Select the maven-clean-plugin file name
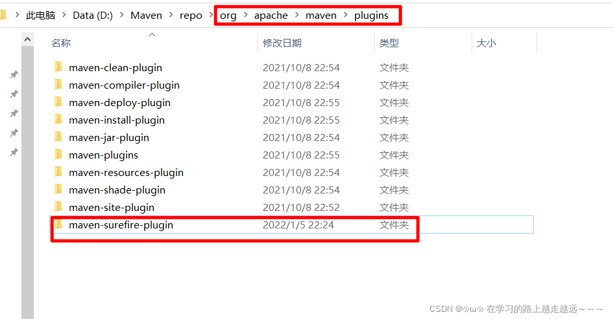Viewport: 613px width, 319px height. [115, 67]
